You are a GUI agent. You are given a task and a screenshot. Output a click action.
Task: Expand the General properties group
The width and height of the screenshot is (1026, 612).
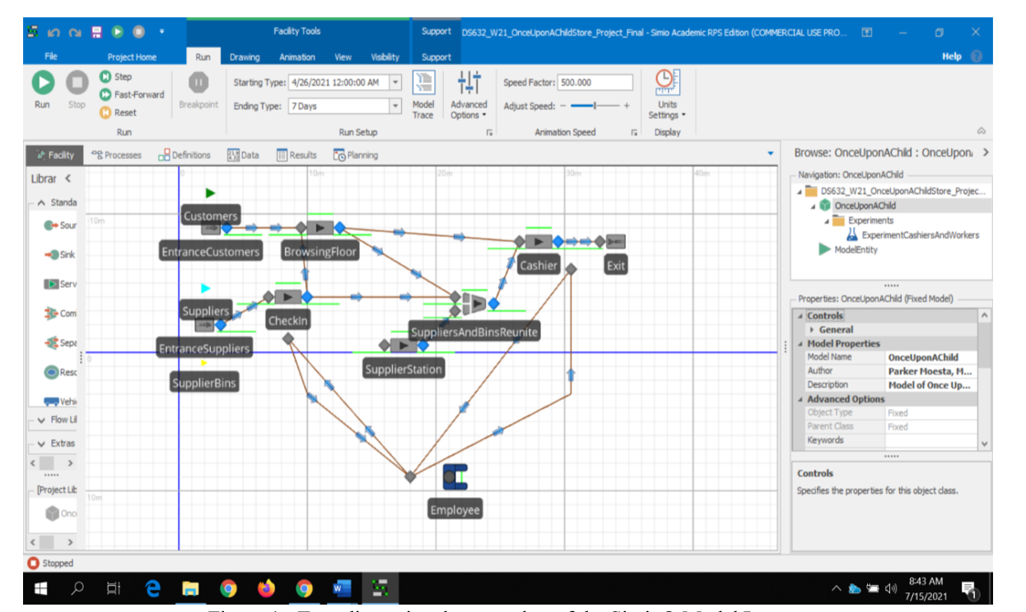[812, 330]
